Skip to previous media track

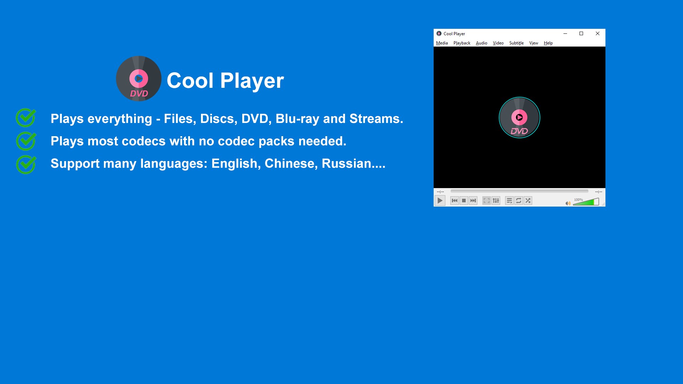coord(454,201)
